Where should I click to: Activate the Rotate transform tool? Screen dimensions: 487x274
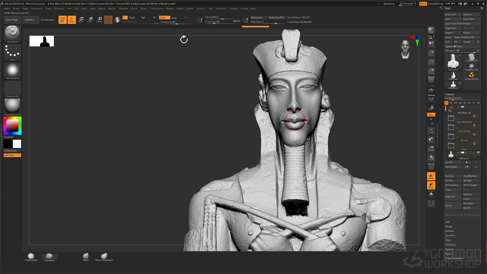click(99, 20)
